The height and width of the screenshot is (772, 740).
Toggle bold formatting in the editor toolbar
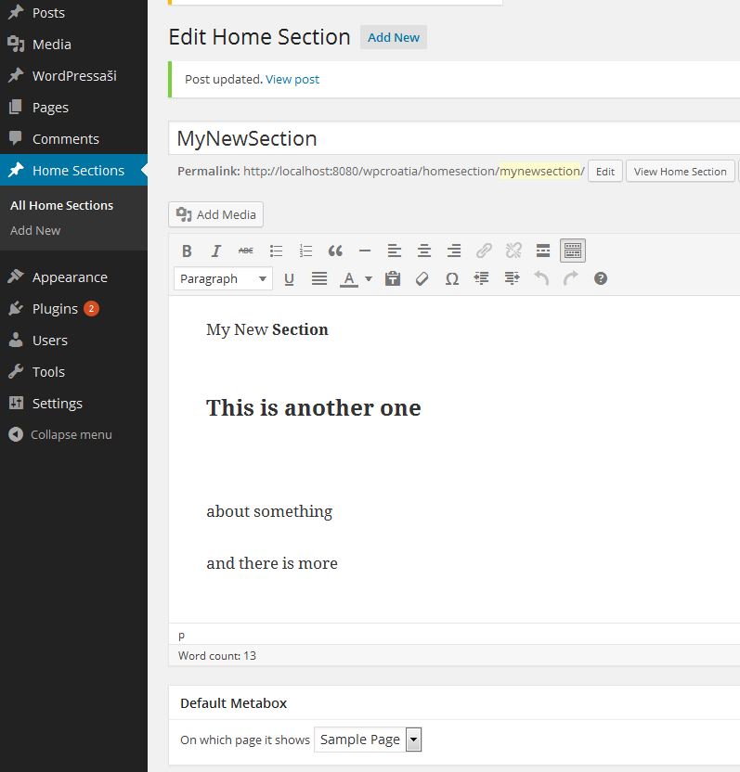(x=187, y=251)
